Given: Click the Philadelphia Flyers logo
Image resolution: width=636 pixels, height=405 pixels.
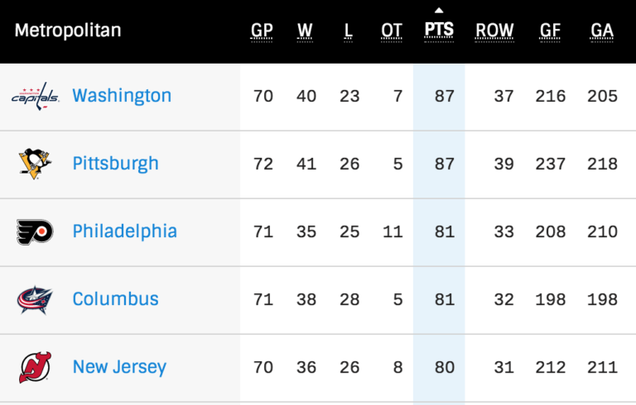Looking at the screenshot, I should coord(35,231).
